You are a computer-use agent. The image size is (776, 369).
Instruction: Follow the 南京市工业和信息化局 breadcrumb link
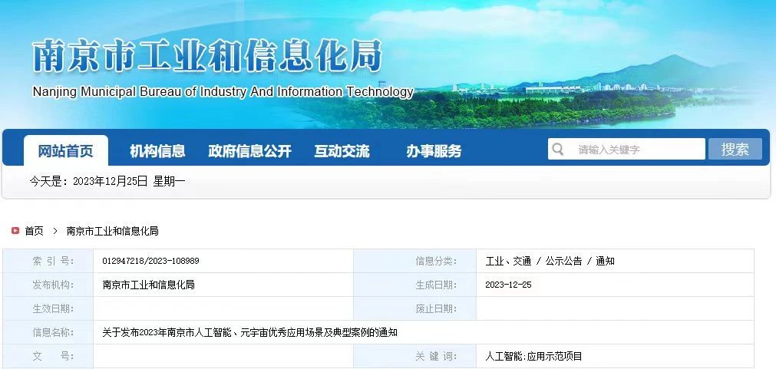click(x=113, y=230)
